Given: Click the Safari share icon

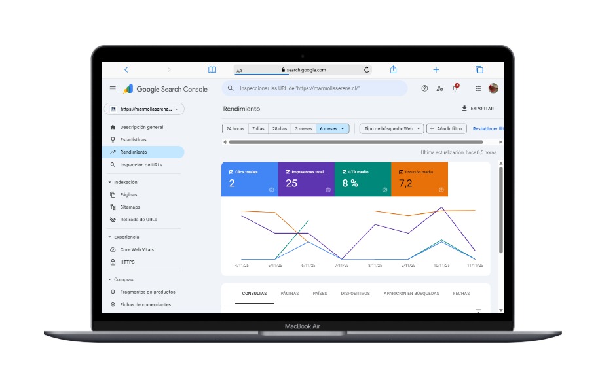Looking at the screenshot, I should [394, 69].
